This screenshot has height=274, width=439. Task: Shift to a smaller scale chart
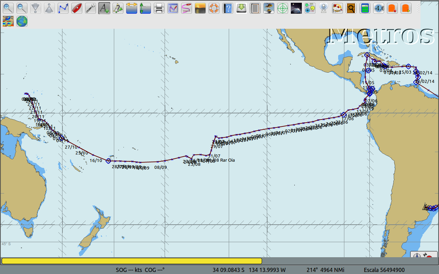coord(49,8)
